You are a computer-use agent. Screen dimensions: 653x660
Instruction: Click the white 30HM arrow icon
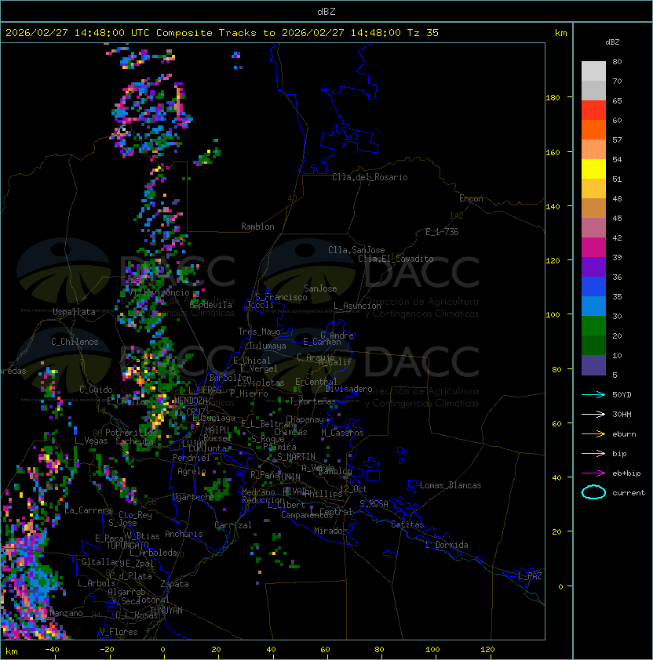593,415
